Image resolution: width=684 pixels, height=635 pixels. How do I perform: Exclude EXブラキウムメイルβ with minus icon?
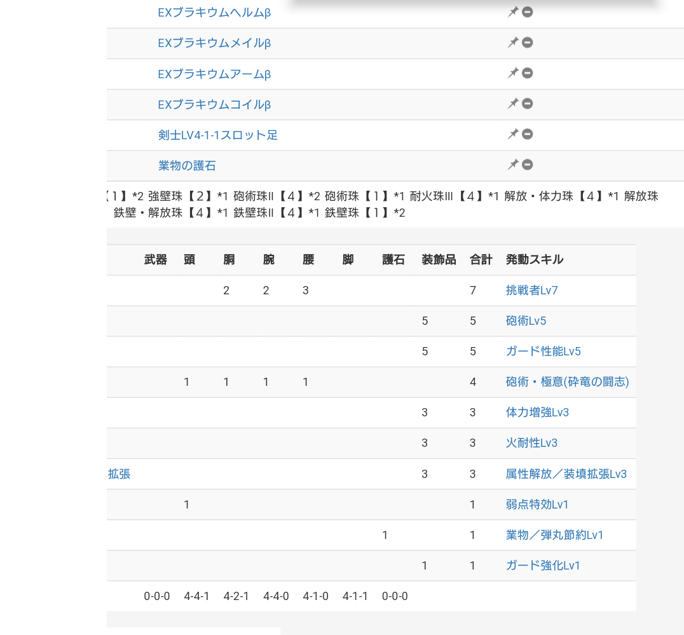pos(528,43)
